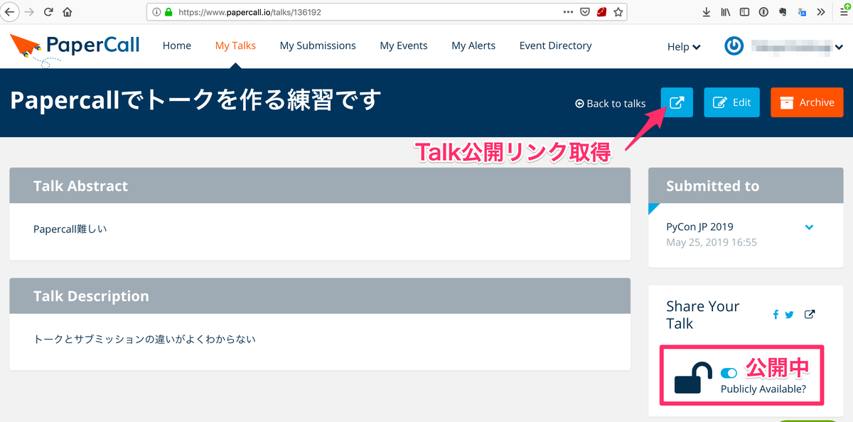Open My Submissions nav item
This screenshot has height=422, width=853.
[x=318, y=45]
